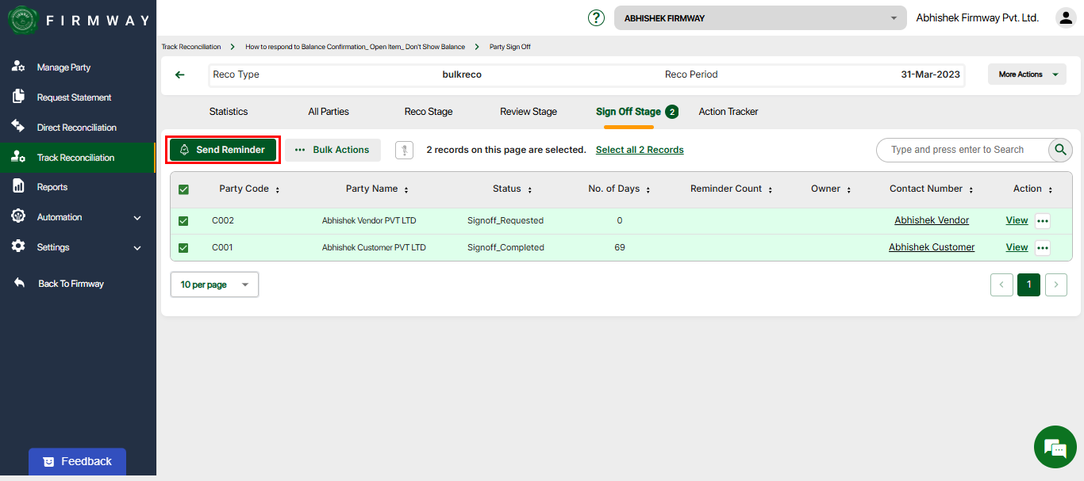Open the ABHISHEK FIRMWAY company dropdown
The image size is (1084, 481).
(x=759, y=18)
